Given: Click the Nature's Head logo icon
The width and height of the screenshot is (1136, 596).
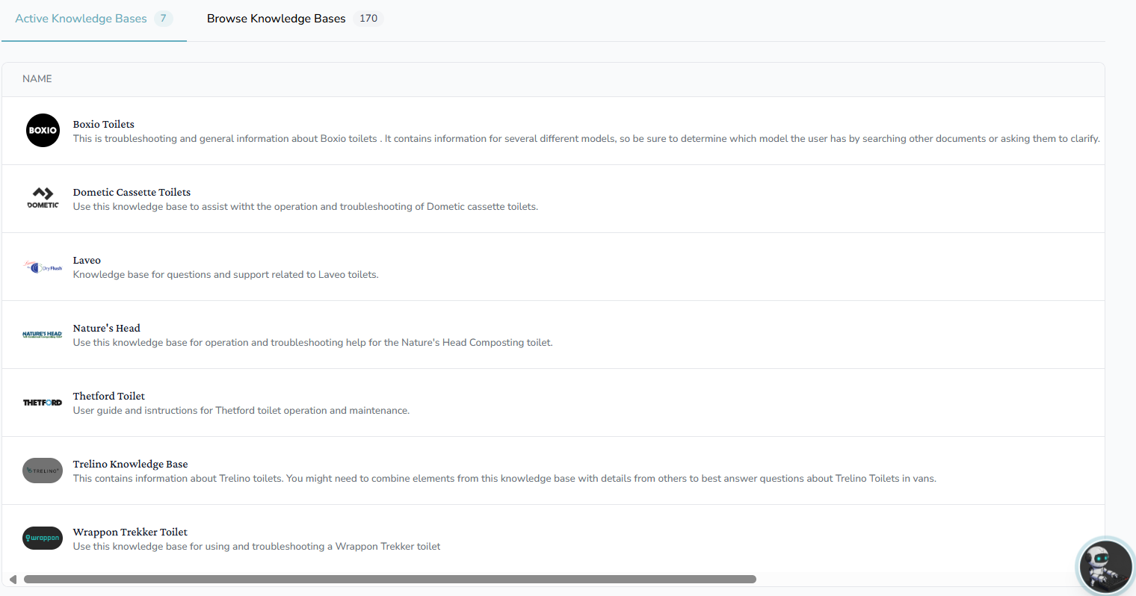Looking at the screenshot, I should (43, 335).
